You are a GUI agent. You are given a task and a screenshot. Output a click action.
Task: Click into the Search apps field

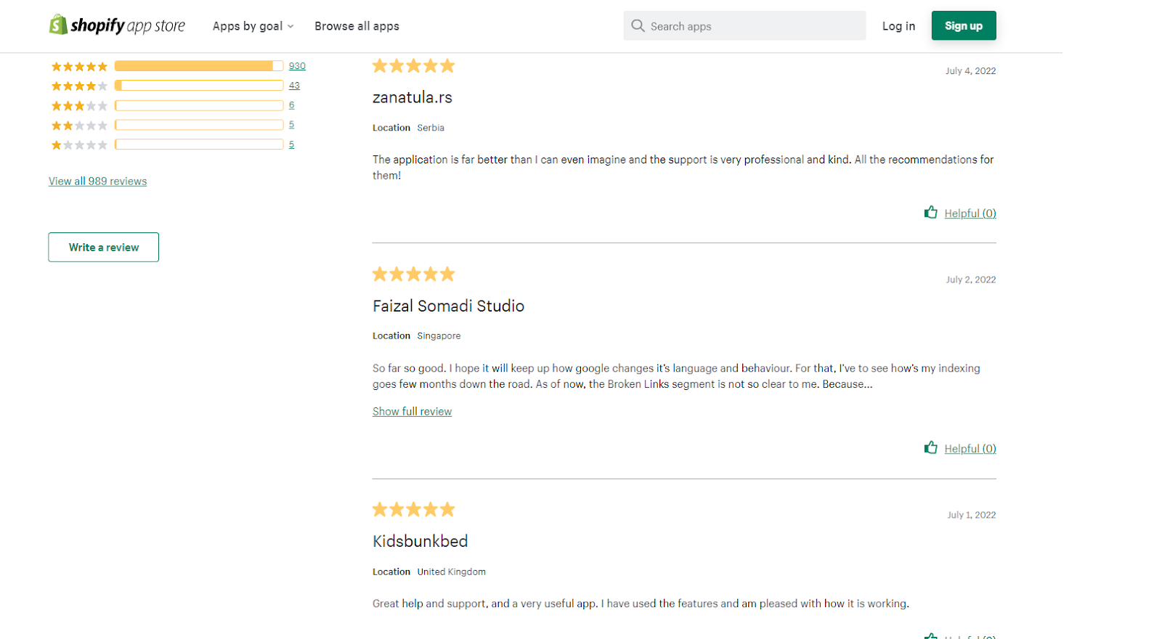744,26
